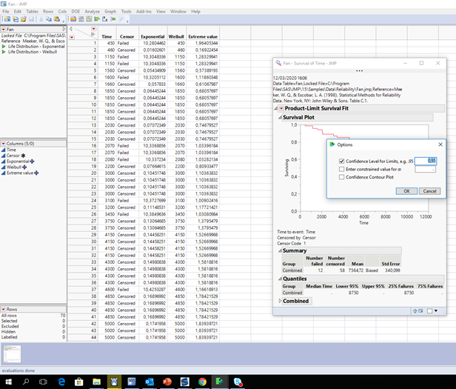Open the Rows panel red triangle menu
Screen dimensions: 456x389
(4, 309)
